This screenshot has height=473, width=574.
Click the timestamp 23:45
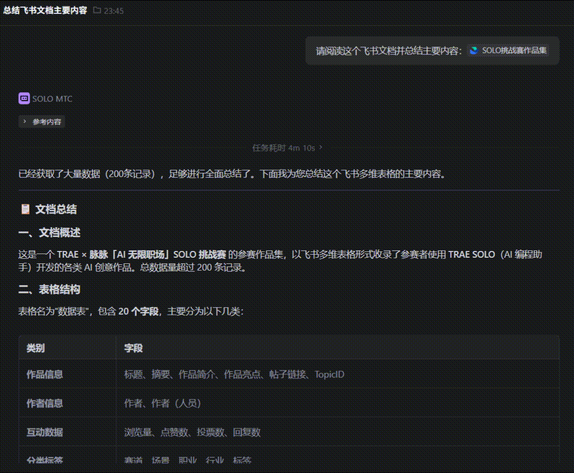point(114,11)
